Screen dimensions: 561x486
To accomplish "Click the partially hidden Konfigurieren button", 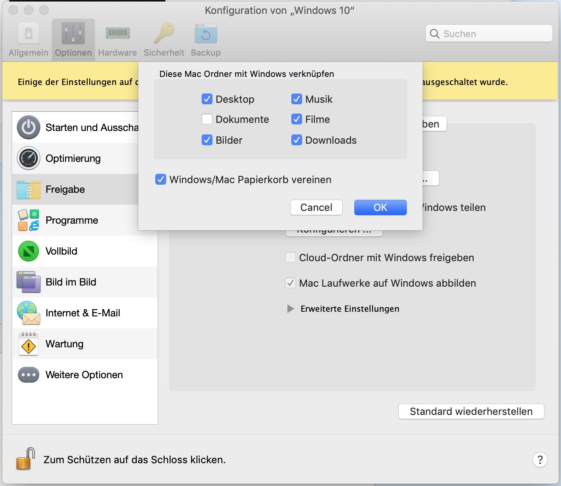I will [x=334, y=233].
